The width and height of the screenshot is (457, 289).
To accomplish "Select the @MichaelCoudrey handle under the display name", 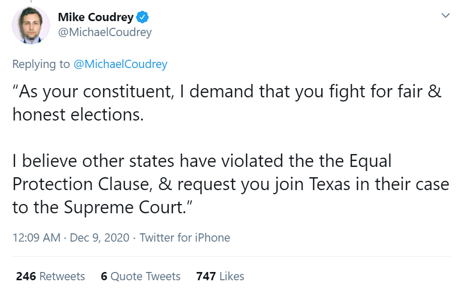I will (x=105, y=32).
